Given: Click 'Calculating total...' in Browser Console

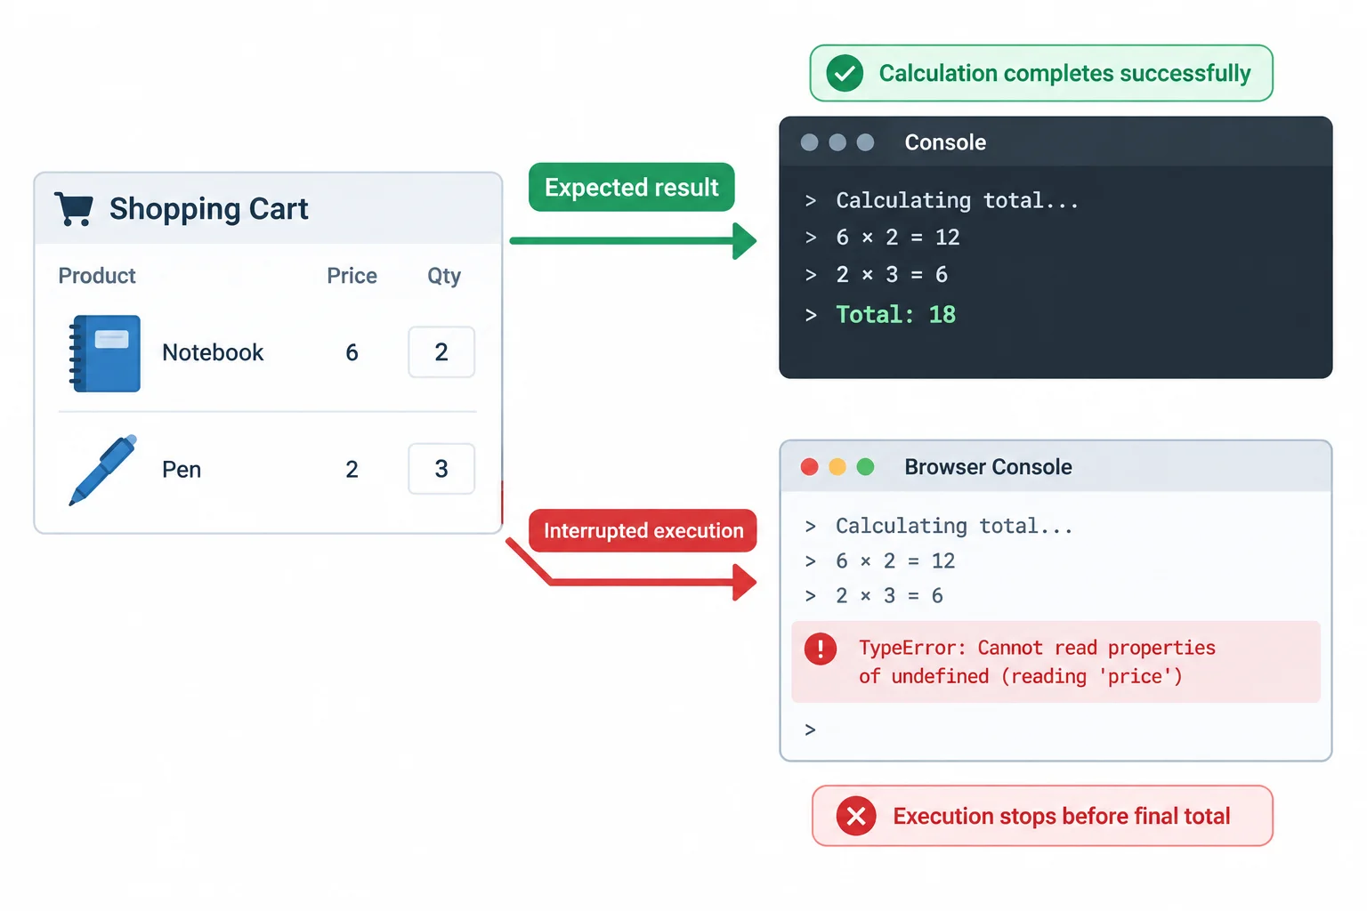Looking at the screenshot, I should (x=954, y=527).
